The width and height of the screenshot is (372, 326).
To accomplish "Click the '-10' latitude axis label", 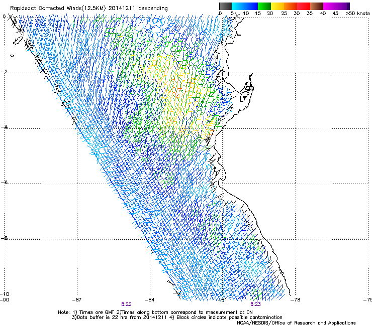I will click(x=5, y=294).
